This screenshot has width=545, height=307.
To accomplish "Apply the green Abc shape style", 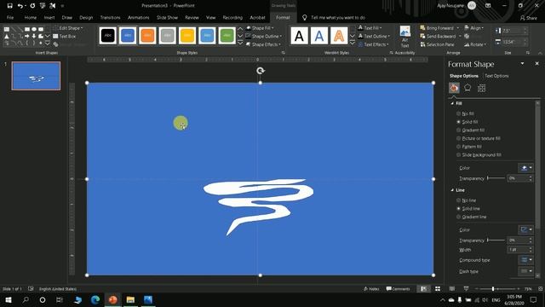I will point(227,36).
